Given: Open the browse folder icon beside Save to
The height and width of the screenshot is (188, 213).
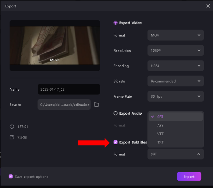Looking at the screenshot, I should pos(96,104).
